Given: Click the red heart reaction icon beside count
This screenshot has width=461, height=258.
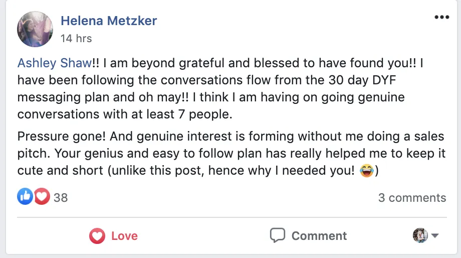Looking at the screenshot, I should [42, 197].
